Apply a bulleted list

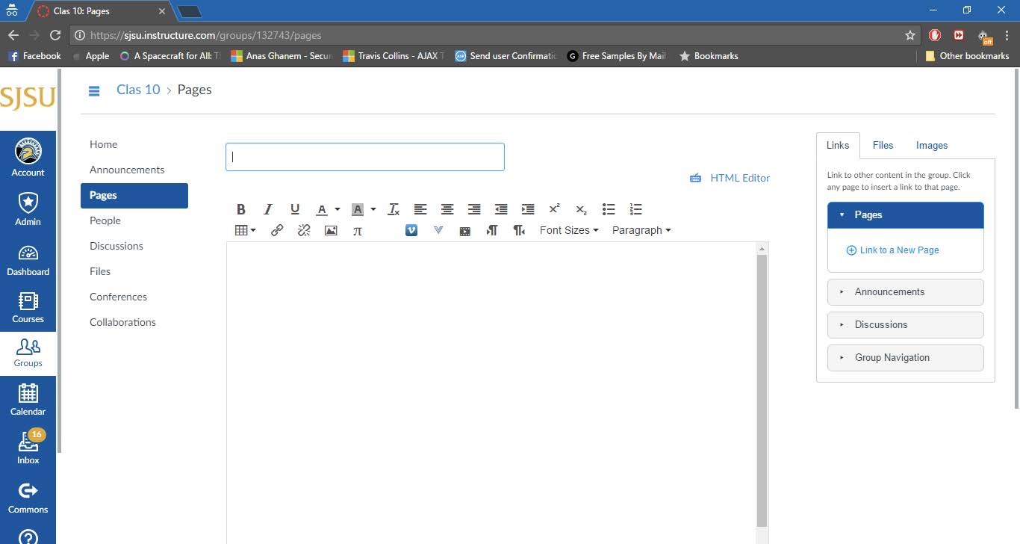pyautogui.click(x=609, y=209)
